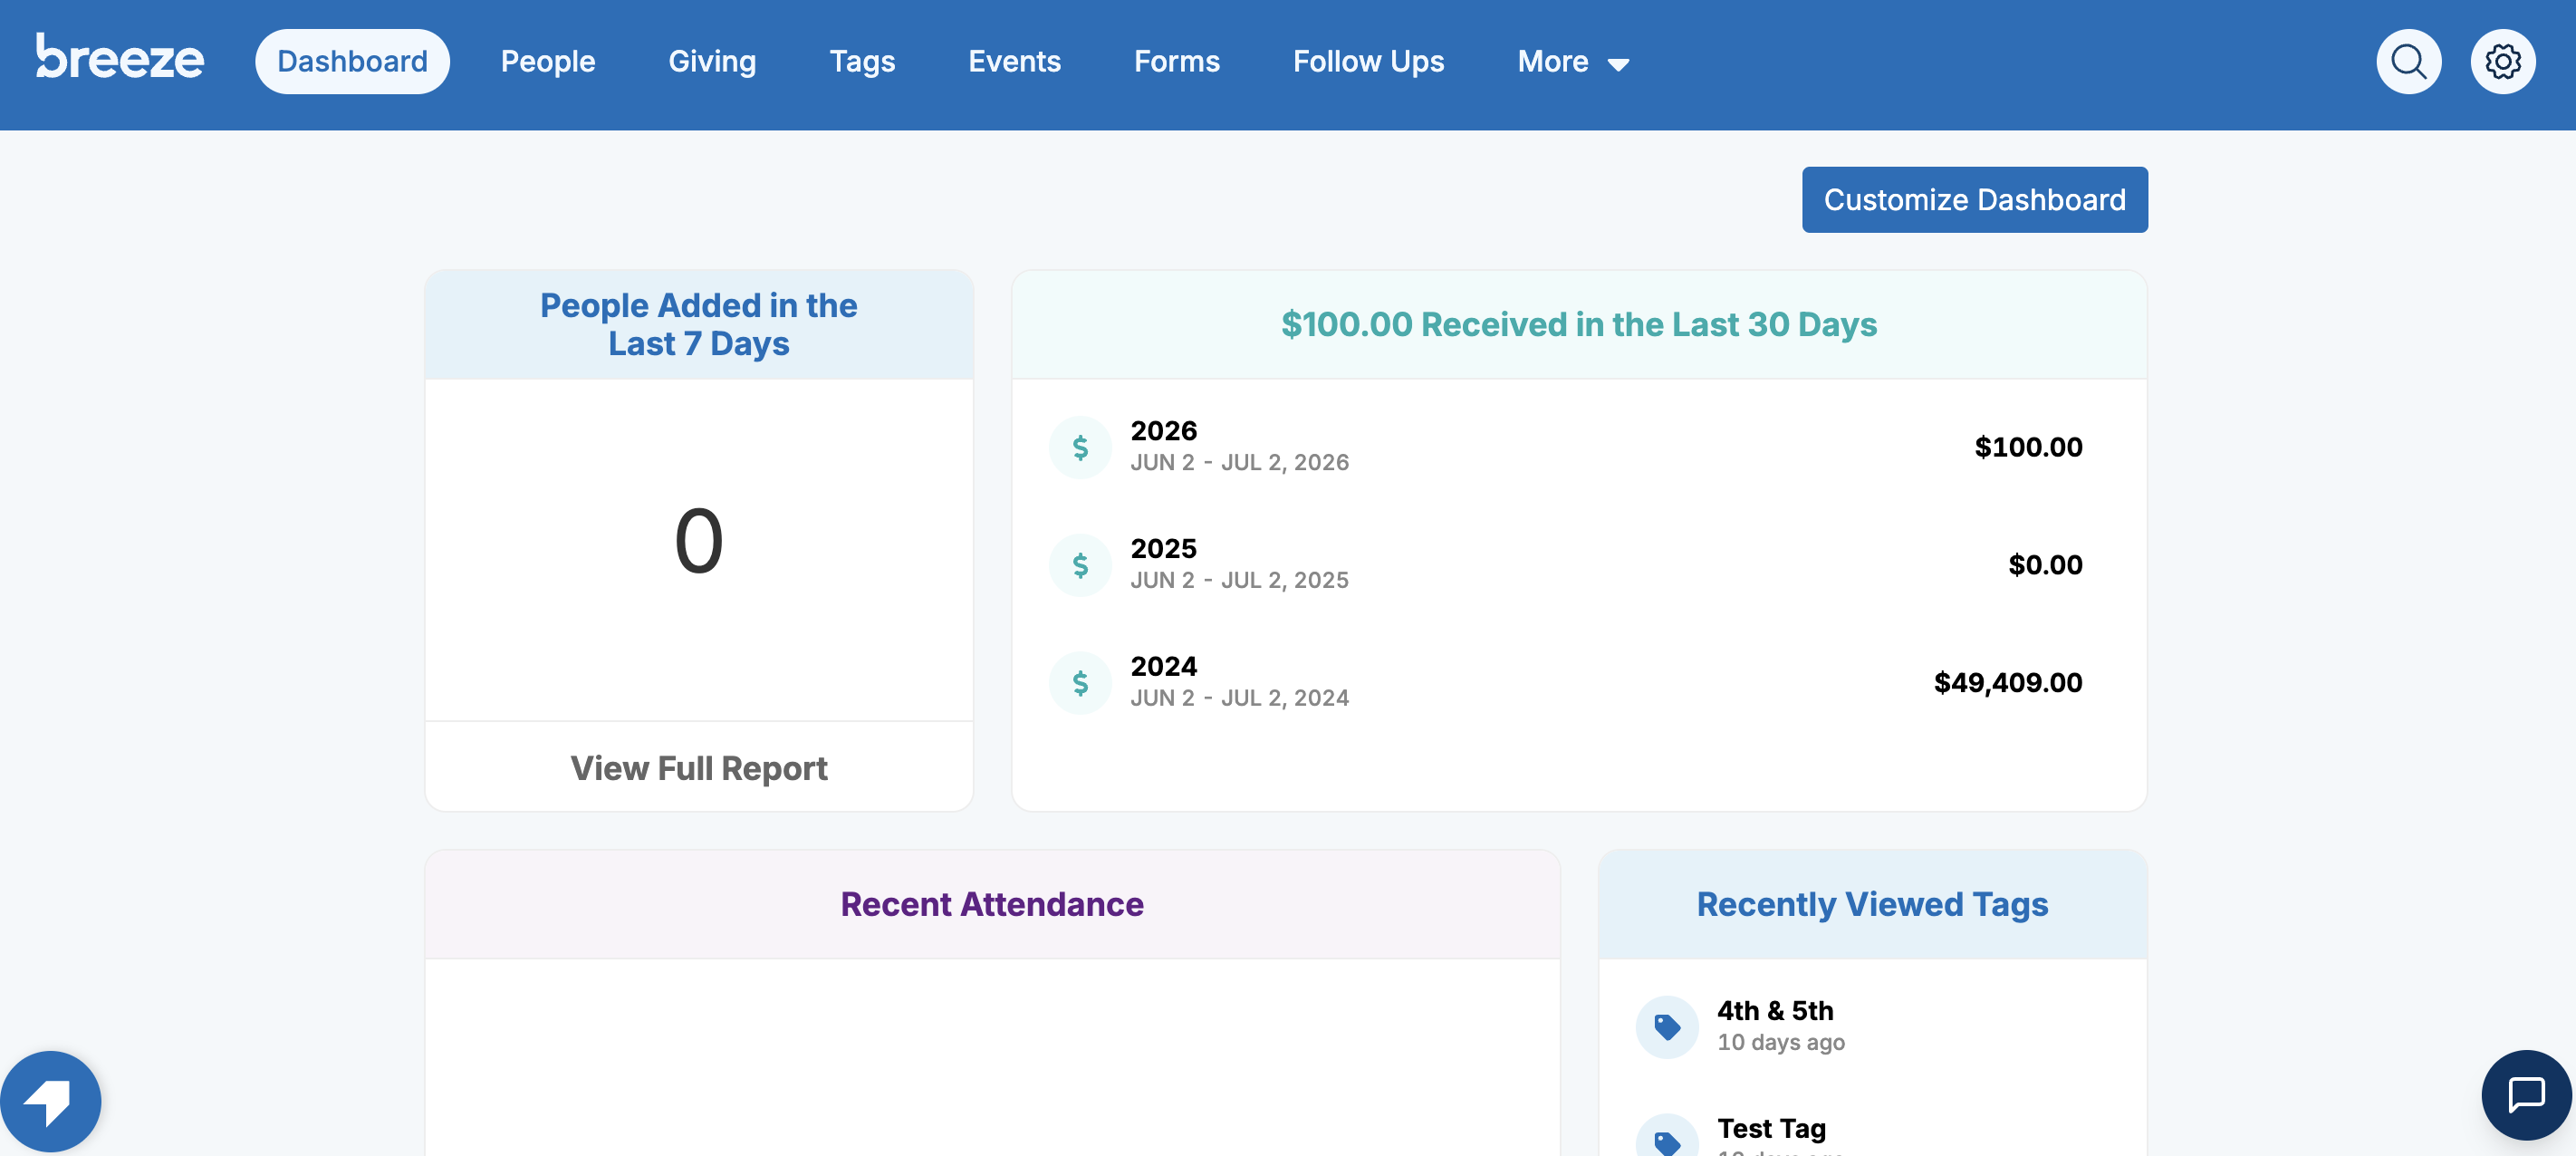Open the chat bubble widget
The width and height of the screenshot is (2576, 1156).
tap(2526, 1095)
